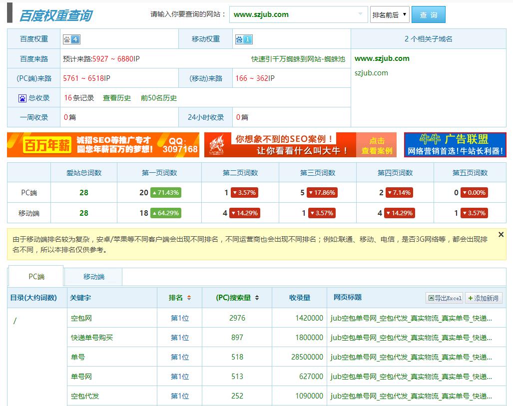Sort by (PC)搜索量 using the sort arrows

click(257, 298)
